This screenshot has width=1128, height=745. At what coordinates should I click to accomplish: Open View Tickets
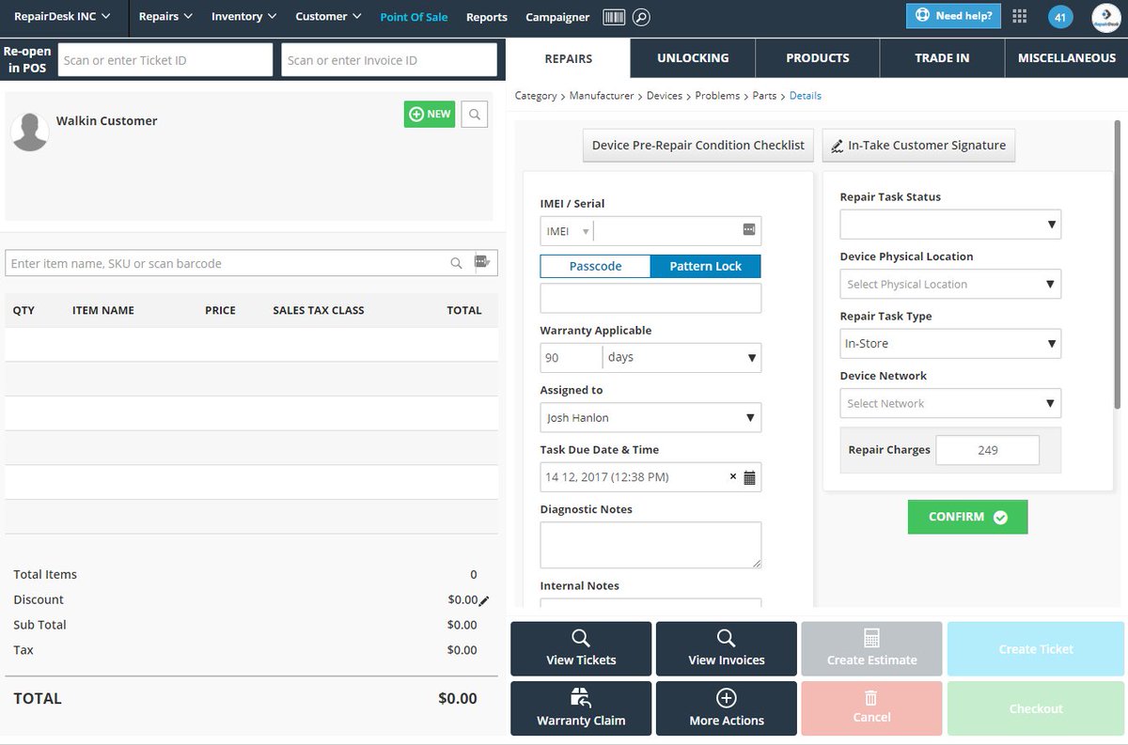pos(581,649)
